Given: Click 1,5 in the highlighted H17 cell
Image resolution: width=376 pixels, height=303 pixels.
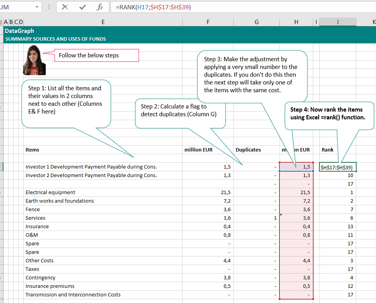Looking at the screenshot, I should (297, 167).
